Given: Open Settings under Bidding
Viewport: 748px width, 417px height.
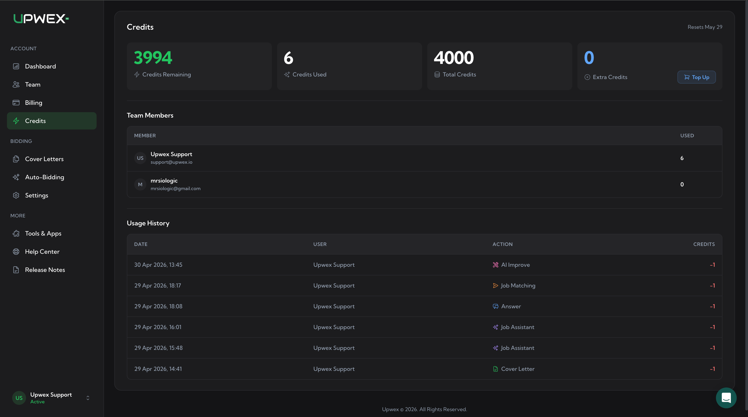Looking at the screenshot, I should coord(52,195).
